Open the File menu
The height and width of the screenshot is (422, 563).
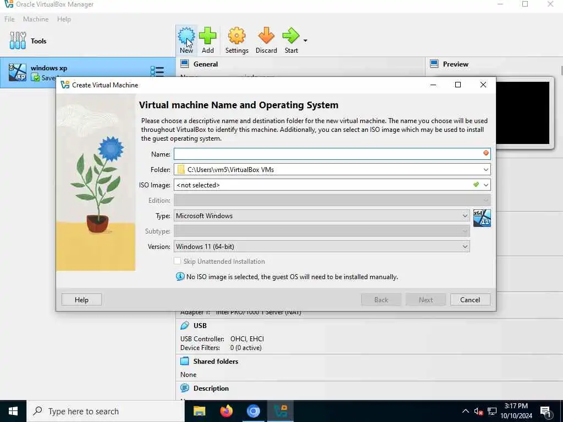point(9,19)
